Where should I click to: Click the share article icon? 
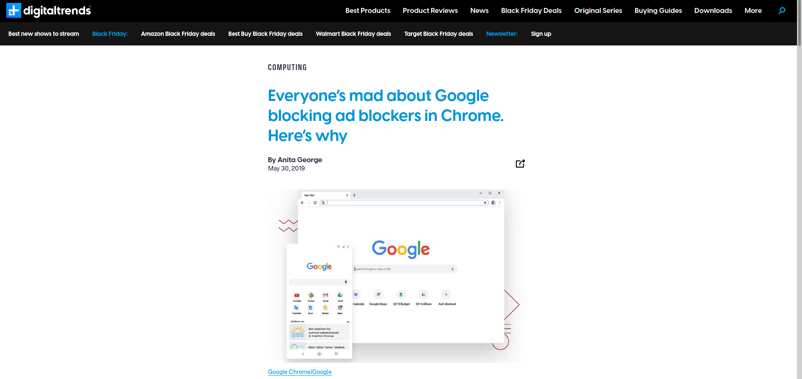coord(520,163)
